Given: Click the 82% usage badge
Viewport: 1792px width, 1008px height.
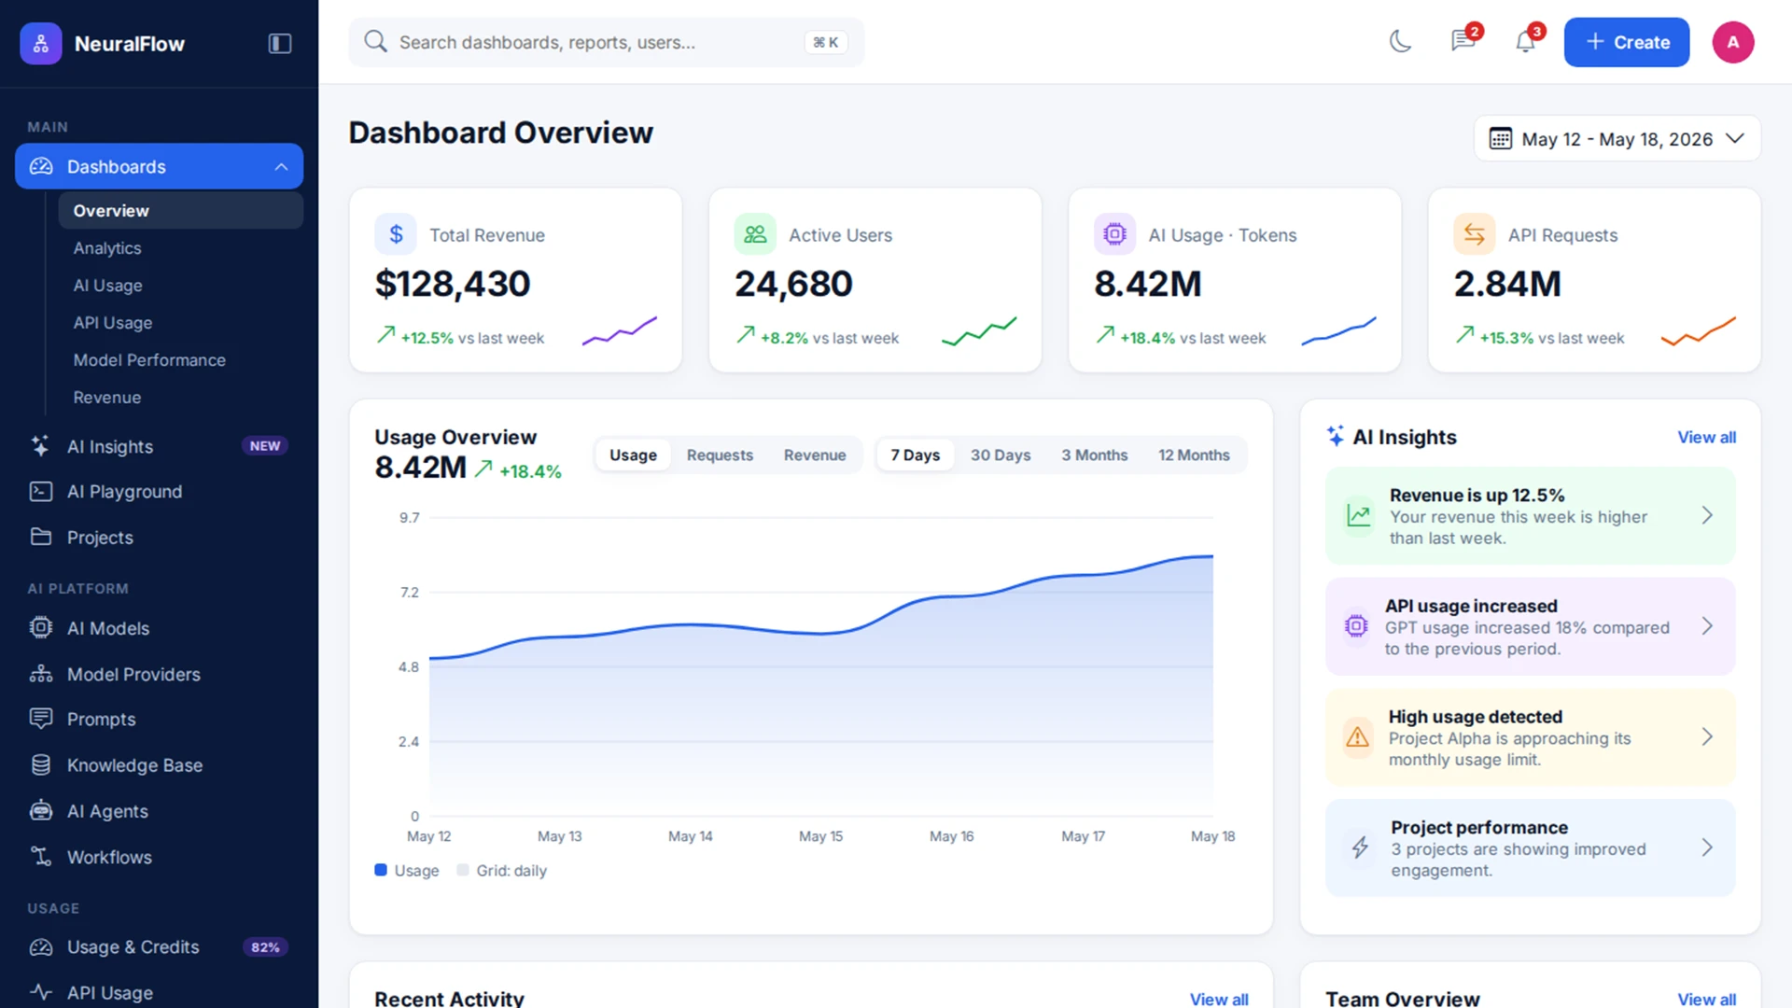Looking at the screenshot, I should 265,947.
